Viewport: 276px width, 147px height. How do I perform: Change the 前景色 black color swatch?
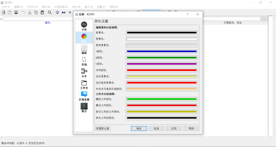(x=162, y=33)
